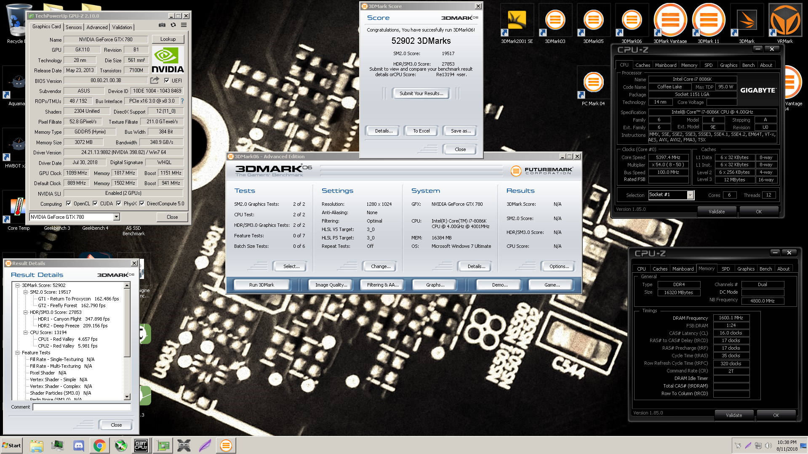
Task: Click the Run 3DMark button
Action: (x=261, y=285)
